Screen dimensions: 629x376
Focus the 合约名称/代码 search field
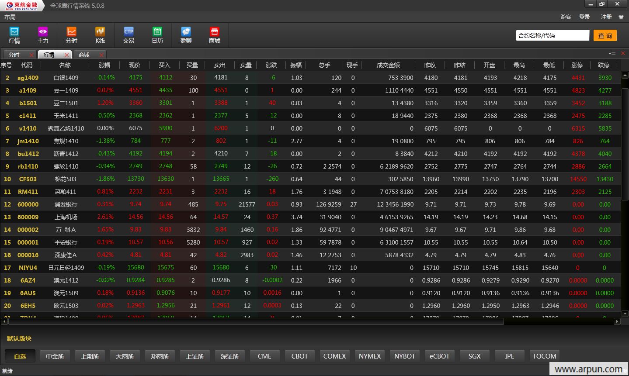point(553,35)
